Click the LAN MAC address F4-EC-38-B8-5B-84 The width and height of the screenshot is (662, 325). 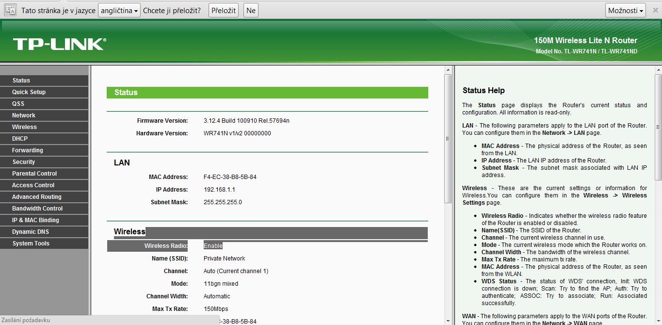[230, 177]
